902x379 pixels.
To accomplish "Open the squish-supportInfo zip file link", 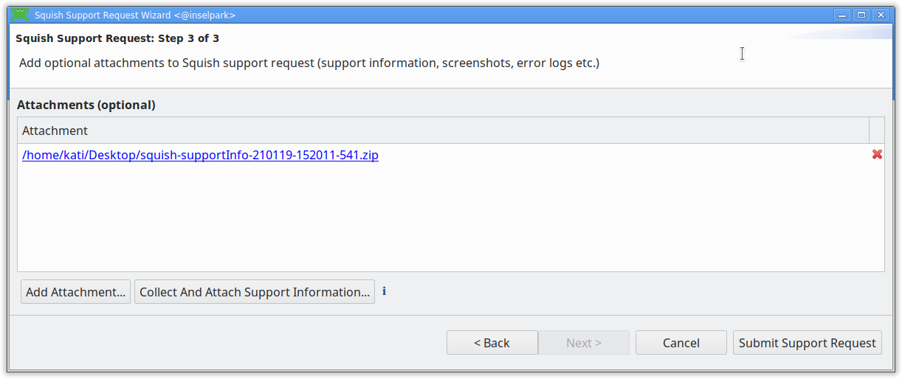I will [x=200, y=156].
